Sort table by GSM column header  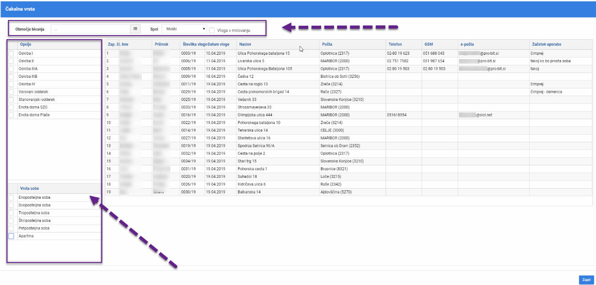tap(428, 44)
